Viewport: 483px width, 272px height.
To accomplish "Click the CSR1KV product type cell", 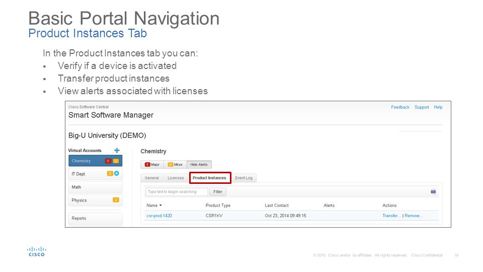I will (x=214, y=216).
